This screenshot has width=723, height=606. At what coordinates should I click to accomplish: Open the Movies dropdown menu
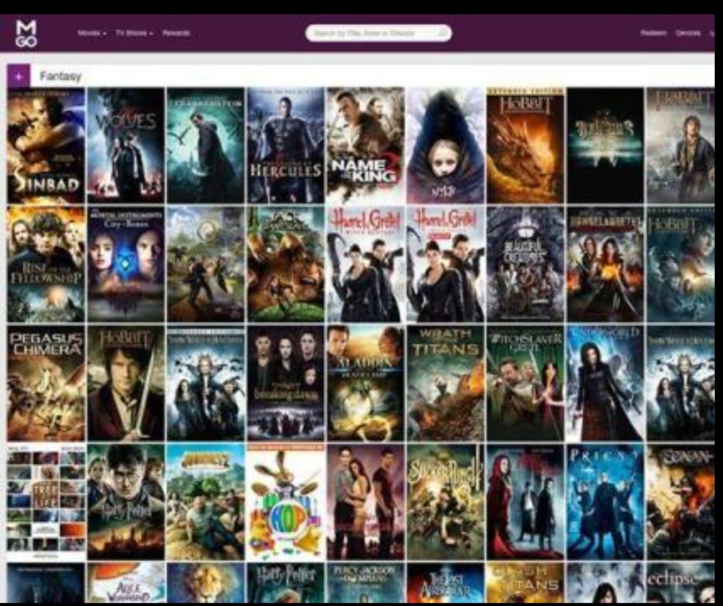point(92,33)
